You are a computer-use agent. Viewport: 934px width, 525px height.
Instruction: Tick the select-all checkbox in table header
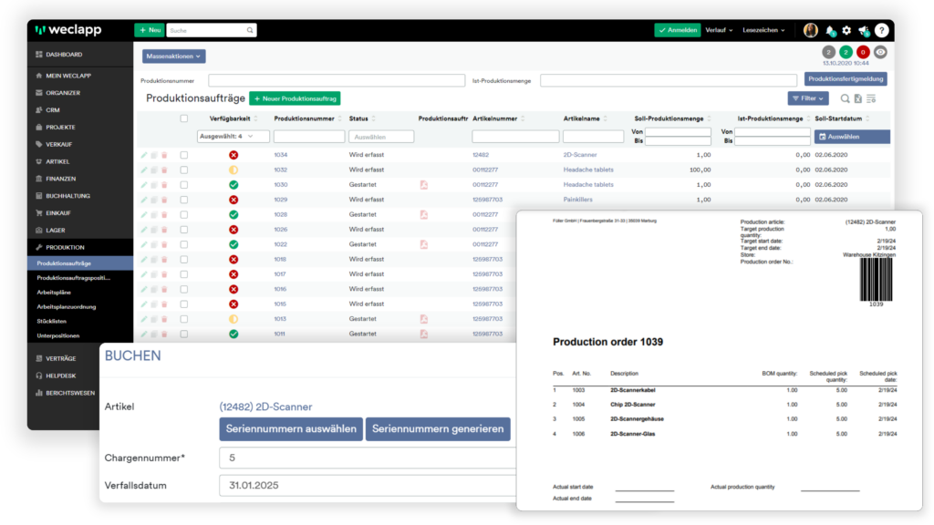click(x=184, y=118)
